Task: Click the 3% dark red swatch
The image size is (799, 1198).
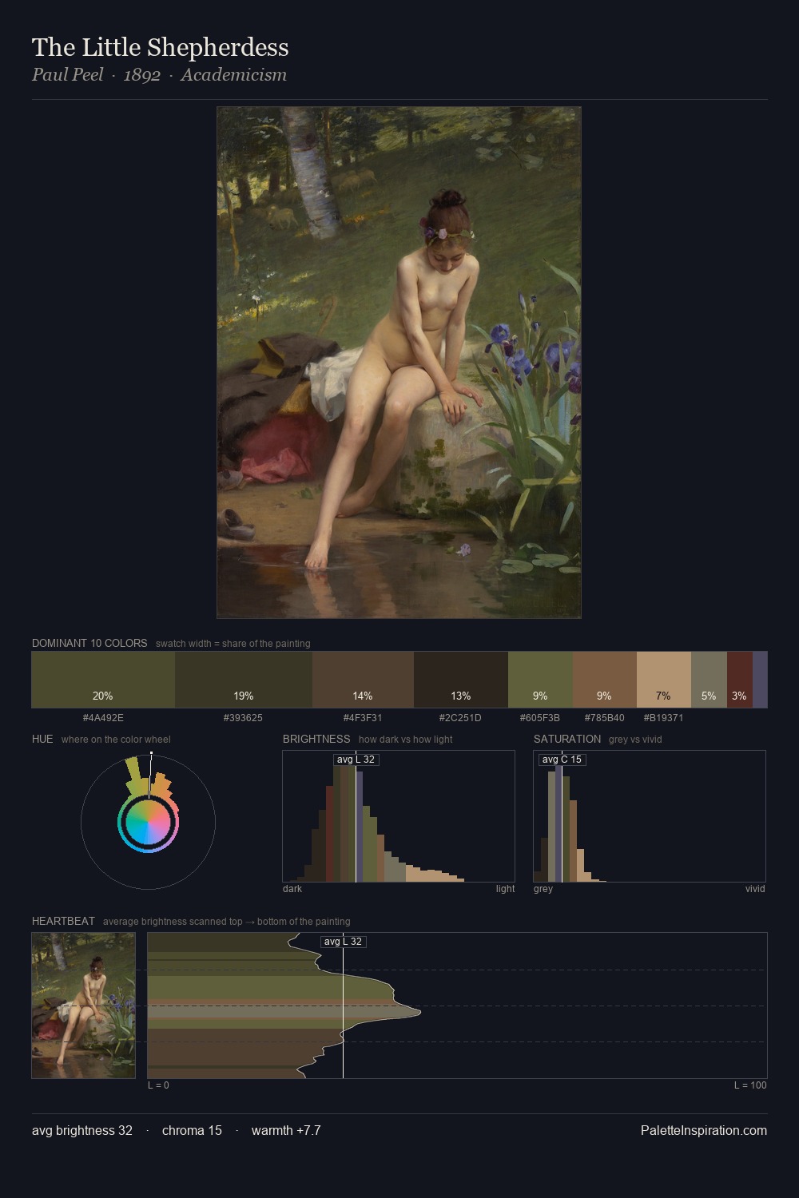Action: [x=740, y=680]
